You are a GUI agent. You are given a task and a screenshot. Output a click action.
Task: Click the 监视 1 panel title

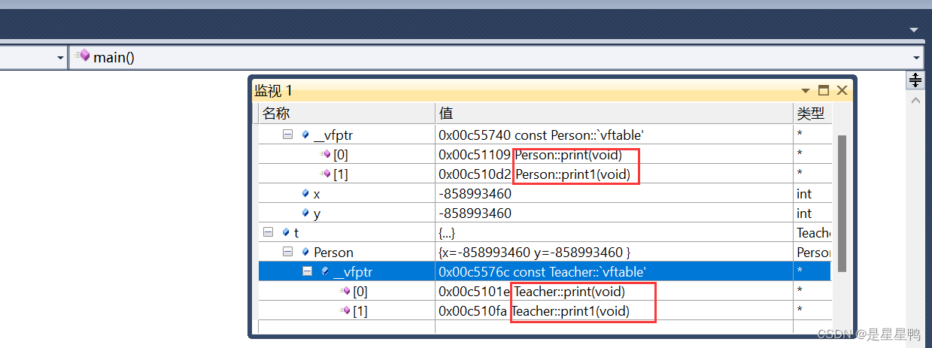[x=273, y=91]
